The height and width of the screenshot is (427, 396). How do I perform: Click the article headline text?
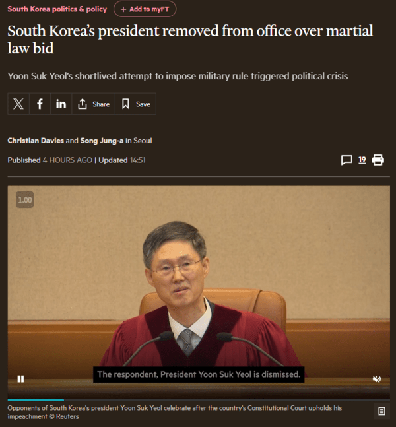point(190,40)
